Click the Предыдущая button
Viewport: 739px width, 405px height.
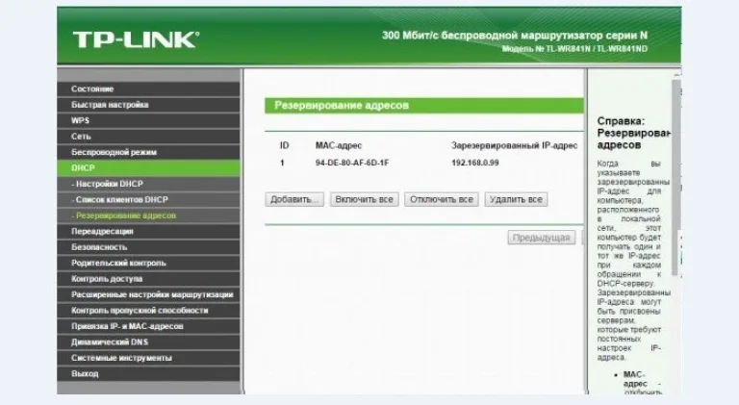click(x=541, y=238)
